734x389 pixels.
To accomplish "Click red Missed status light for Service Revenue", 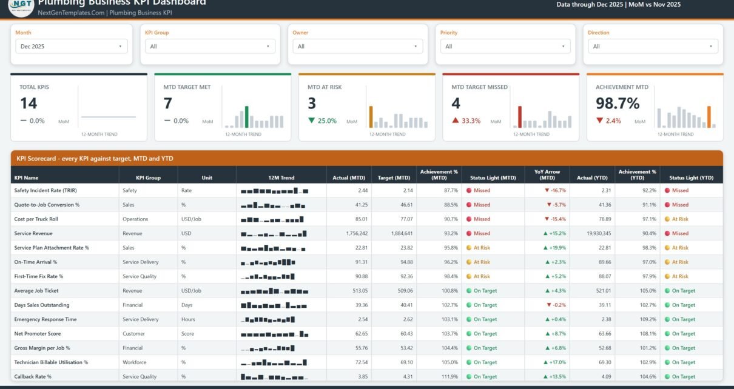I will (x=470, y=233).
